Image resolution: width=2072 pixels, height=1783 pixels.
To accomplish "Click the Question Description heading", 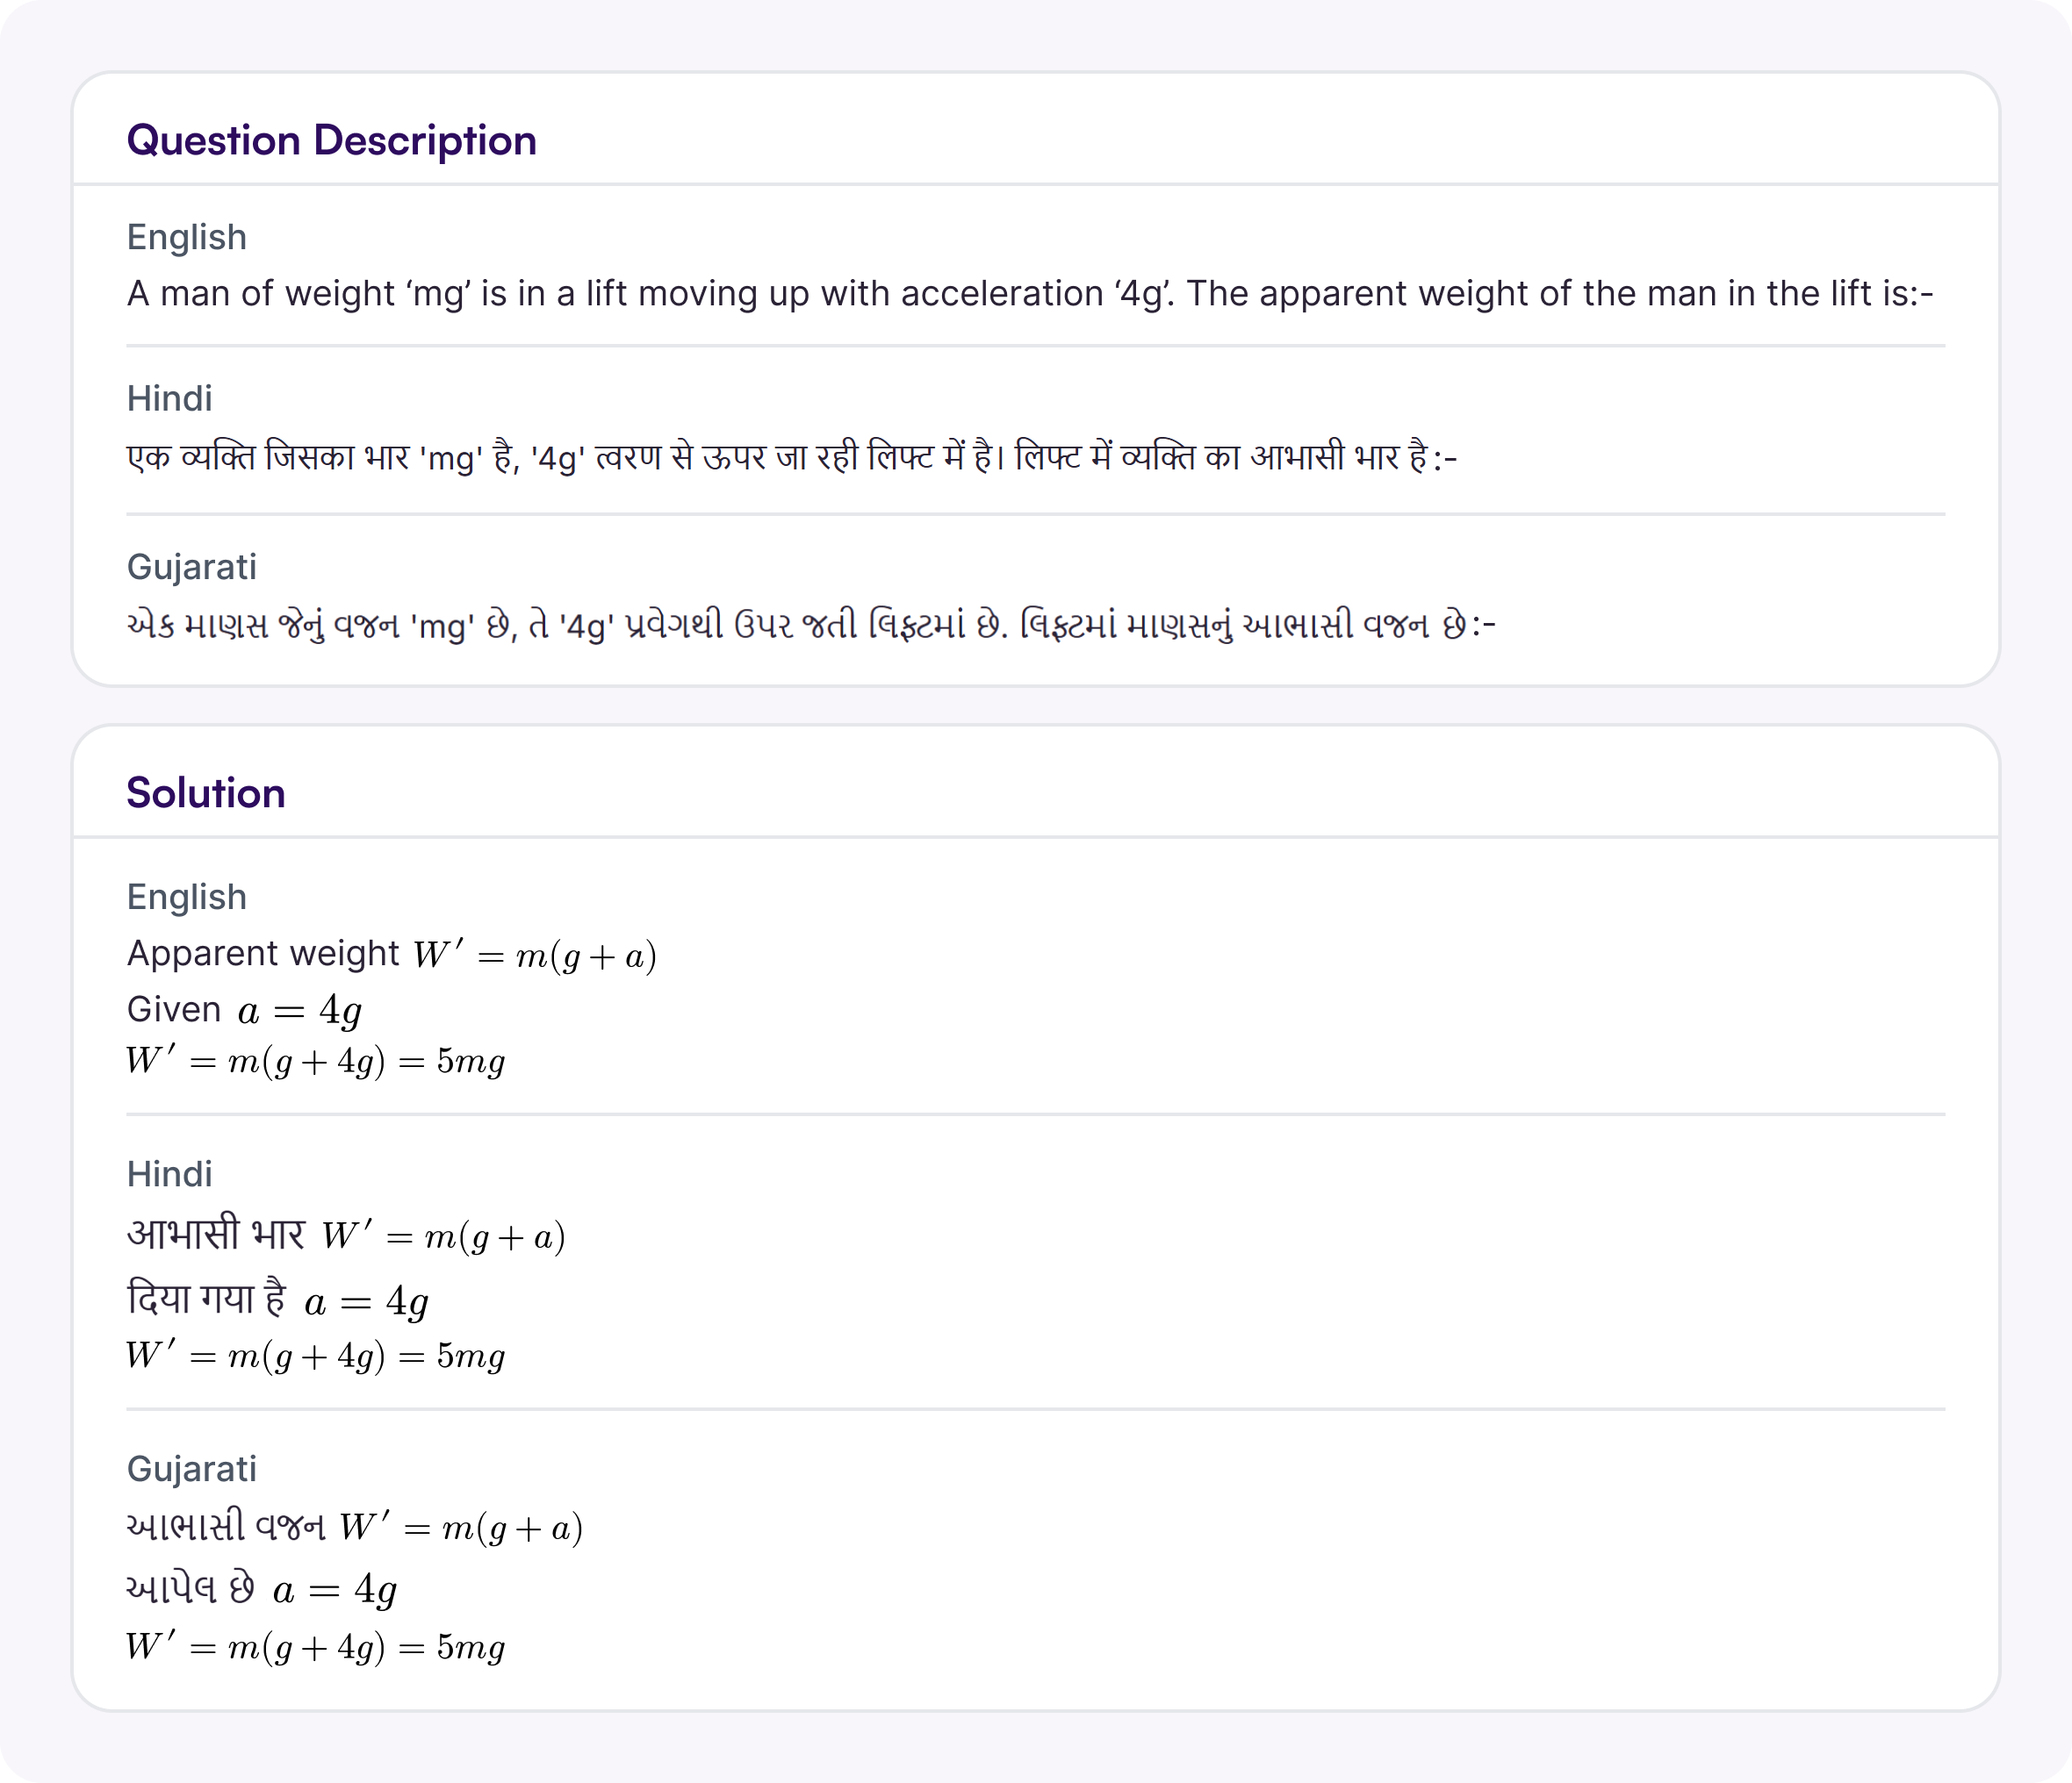I will coord(331,141).
